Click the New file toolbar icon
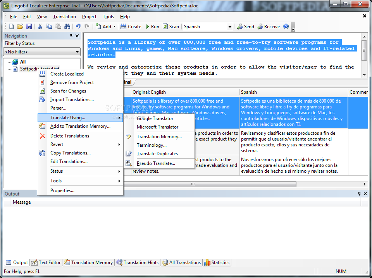Image resolution: width=372 pixels, height=278 pixels. (11, 27)
